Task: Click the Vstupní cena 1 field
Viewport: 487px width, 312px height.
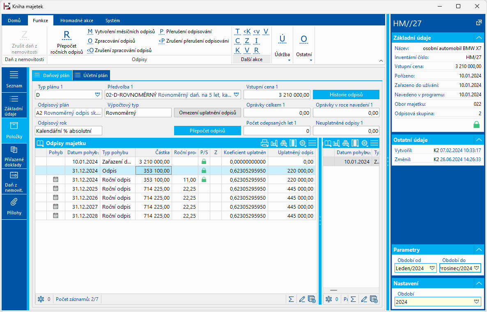Action: click(x=277, y=95)
